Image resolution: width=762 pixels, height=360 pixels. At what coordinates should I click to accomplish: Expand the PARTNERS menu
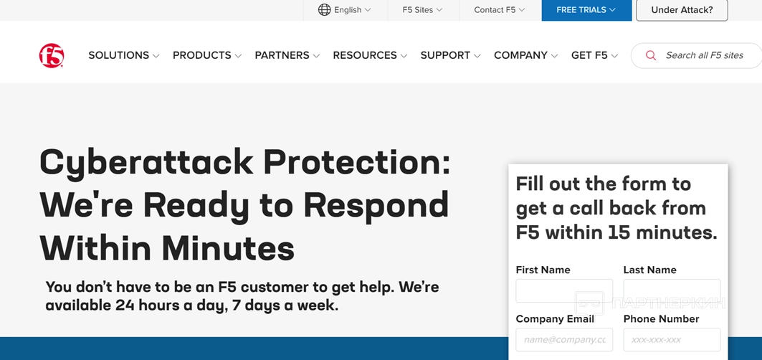[x=287, y=55]
